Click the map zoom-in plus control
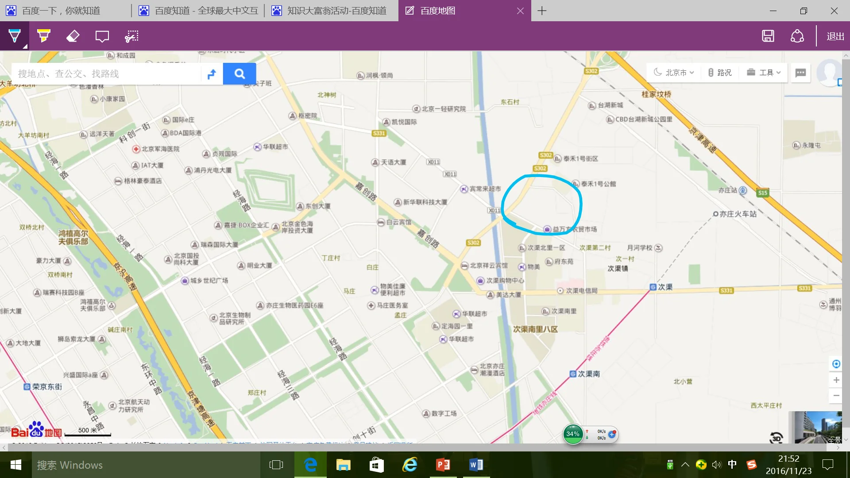 [x=836, y=380]
